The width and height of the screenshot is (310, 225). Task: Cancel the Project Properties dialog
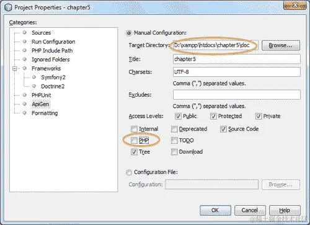pos(250,210)
